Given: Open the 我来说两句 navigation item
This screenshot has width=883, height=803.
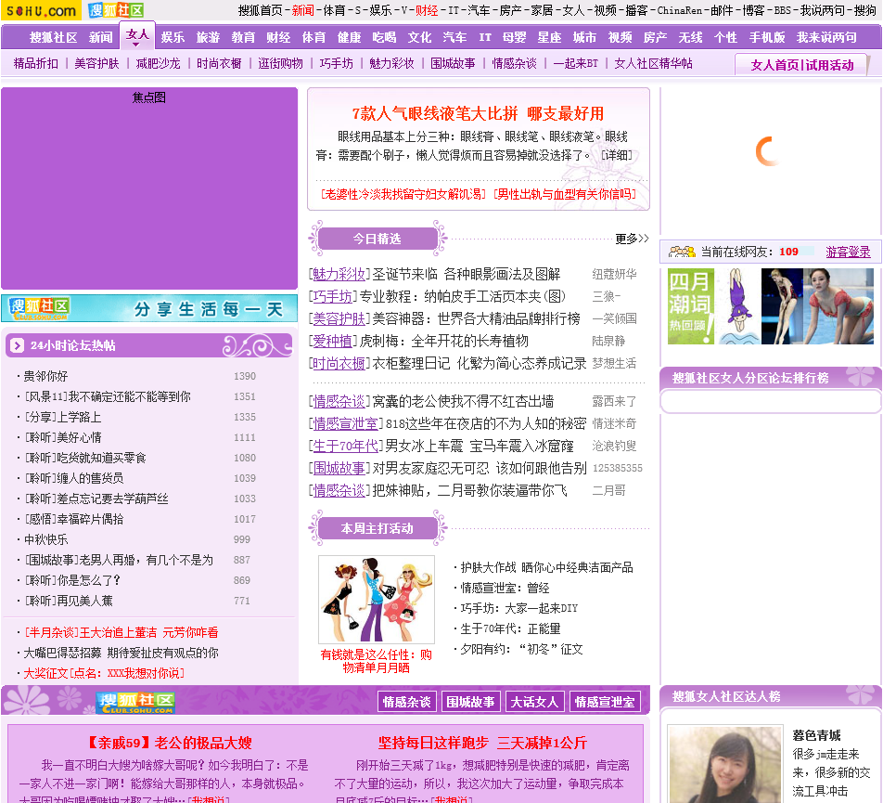Looking at the screenshot, I should 826,37.
